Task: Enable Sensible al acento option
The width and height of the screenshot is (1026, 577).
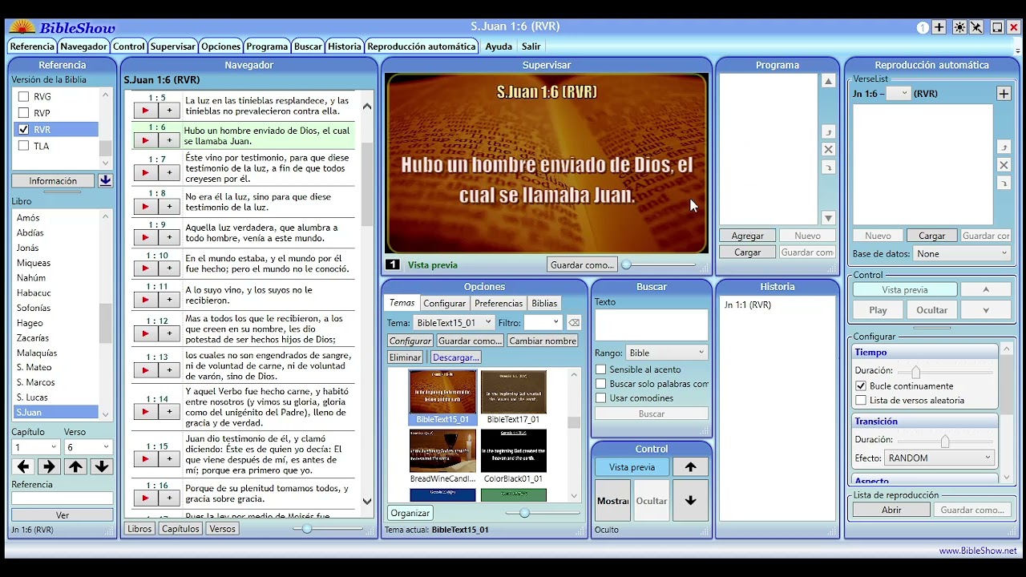Action: pos(600,369)
